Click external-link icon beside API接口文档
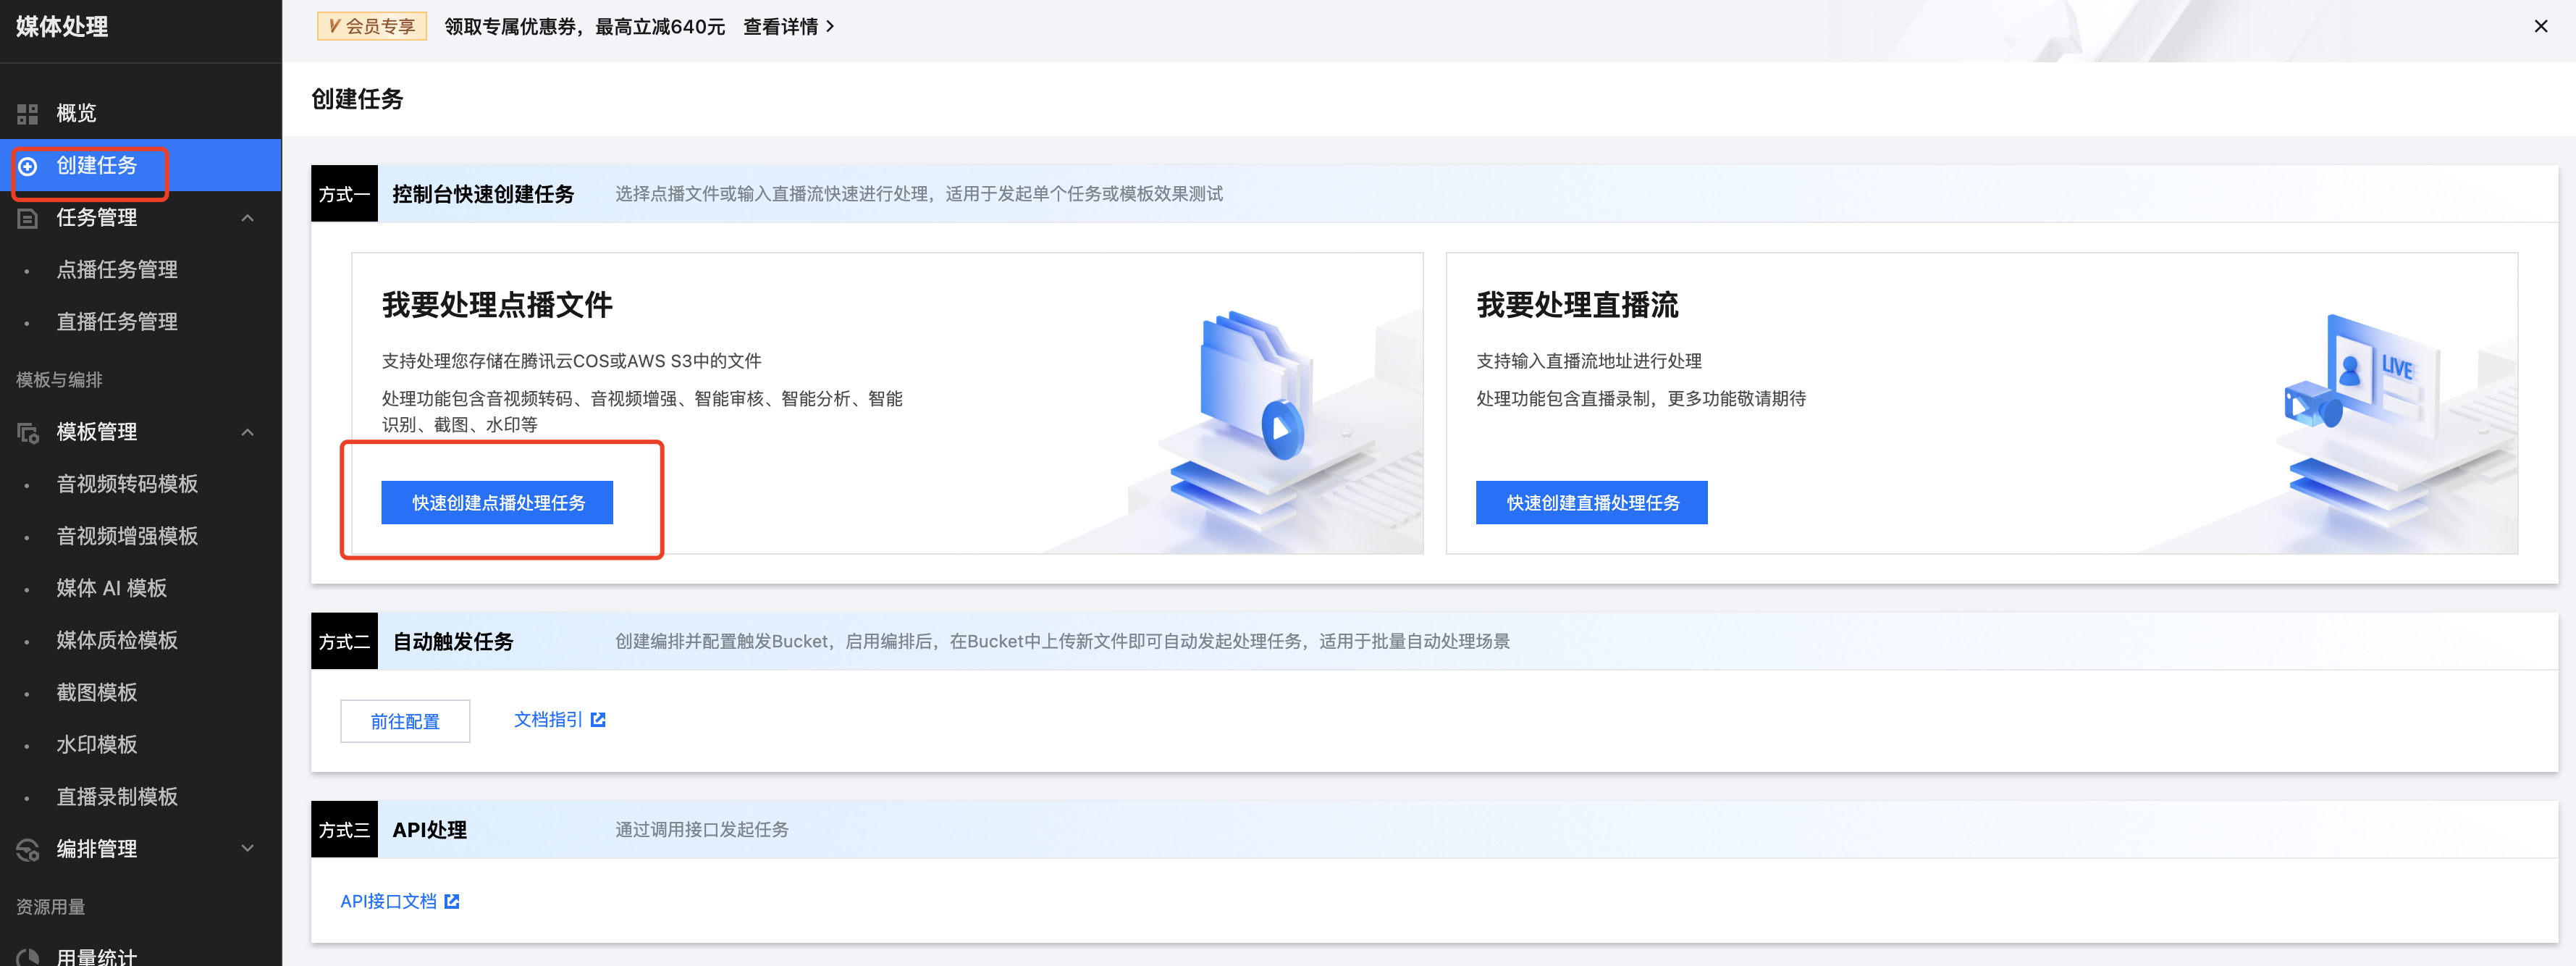The width and height of the screenshot is (2576, 966). (452, 901)
